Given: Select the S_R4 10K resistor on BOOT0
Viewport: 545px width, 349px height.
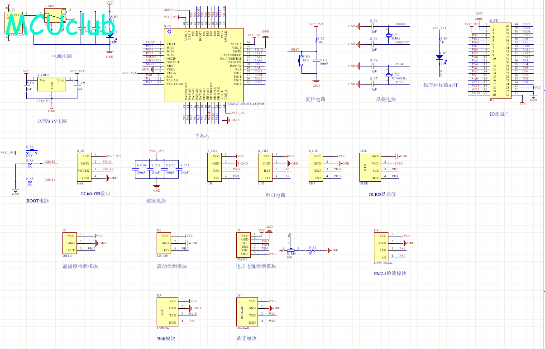Looking at the screenshot, I should pyautogui.click(x=30, y=163).
